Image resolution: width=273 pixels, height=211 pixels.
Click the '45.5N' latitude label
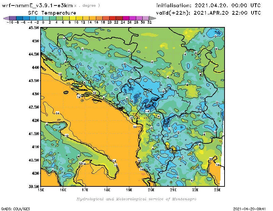(33, 28)
